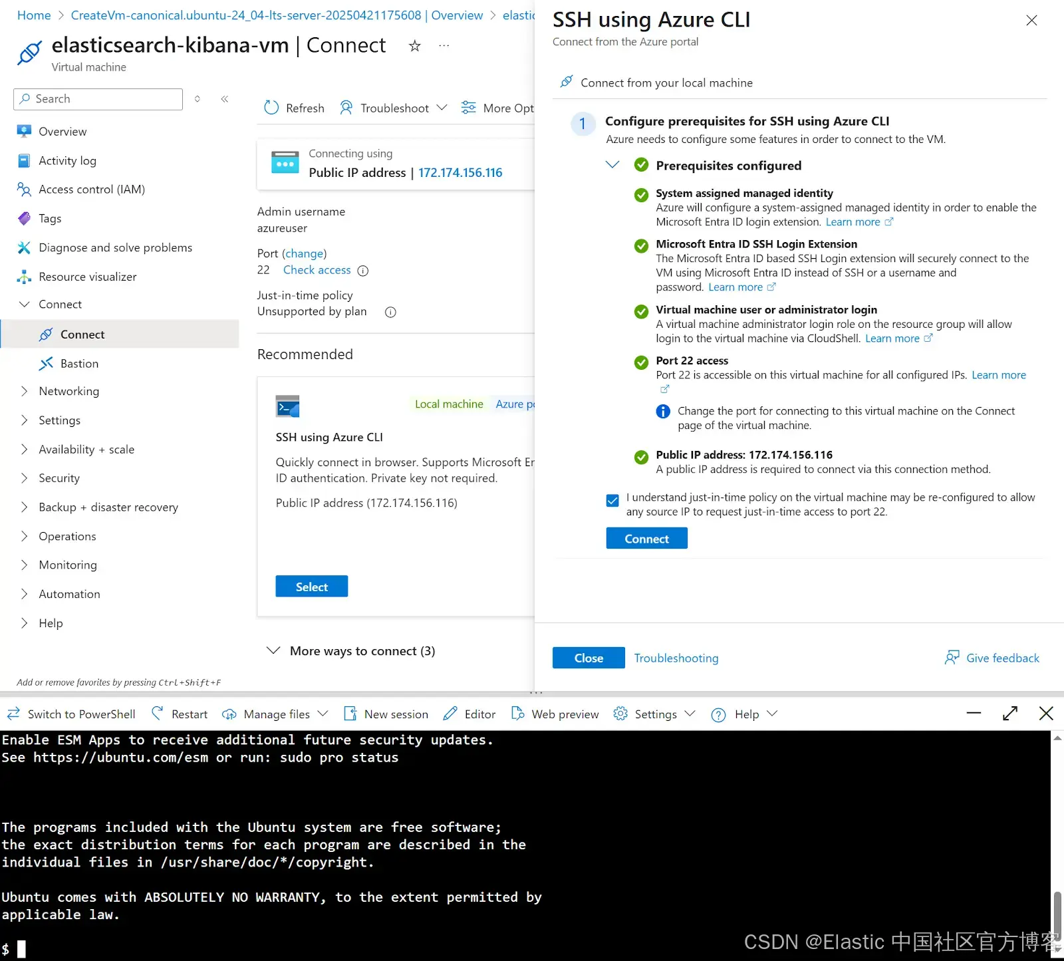Collapse the Prerequisites configured section
The image size is (1064, 961).
tap(612, 165)
